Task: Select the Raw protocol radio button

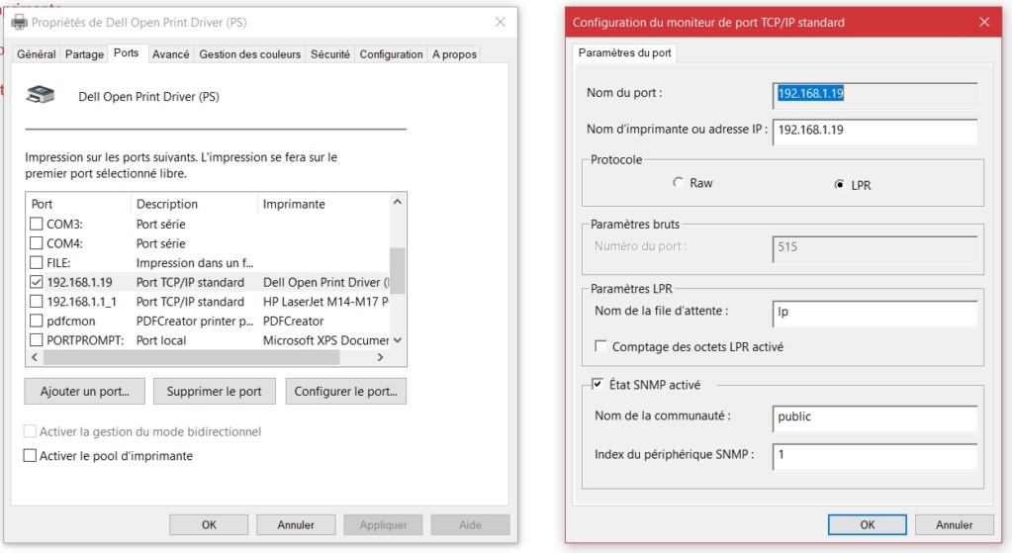Action: (x=678, y=183)
